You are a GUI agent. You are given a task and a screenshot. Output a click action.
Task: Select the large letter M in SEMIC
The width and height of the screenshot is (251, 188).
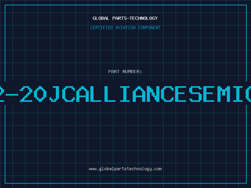point(224,94)
